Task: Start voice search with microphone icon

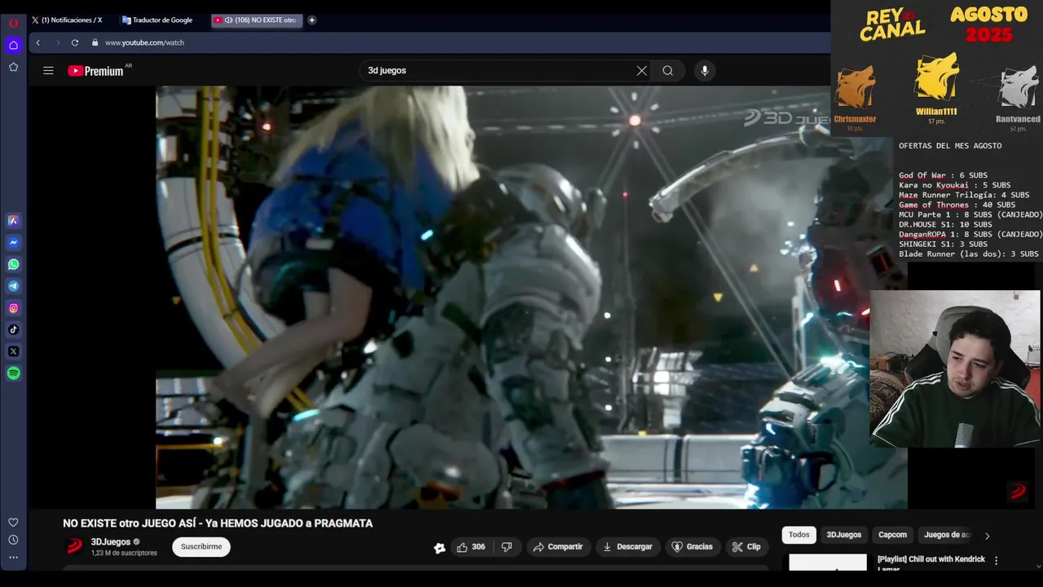Action: (705, 71)
